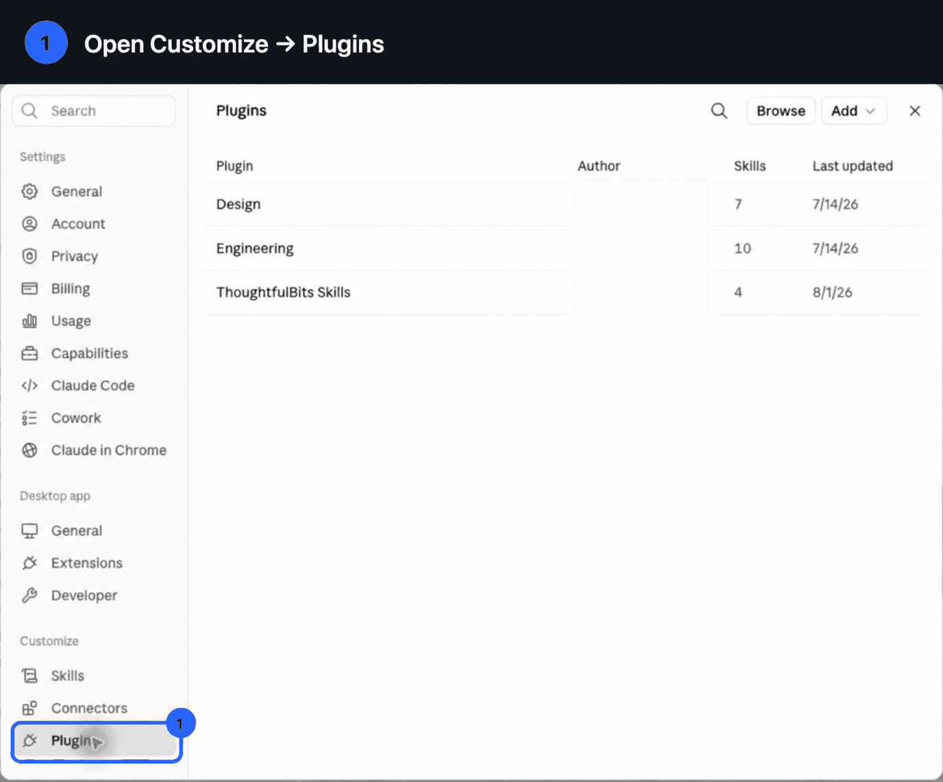Sort by the Skills column header
The image size is (943, 782).
(x=750, y=166)
